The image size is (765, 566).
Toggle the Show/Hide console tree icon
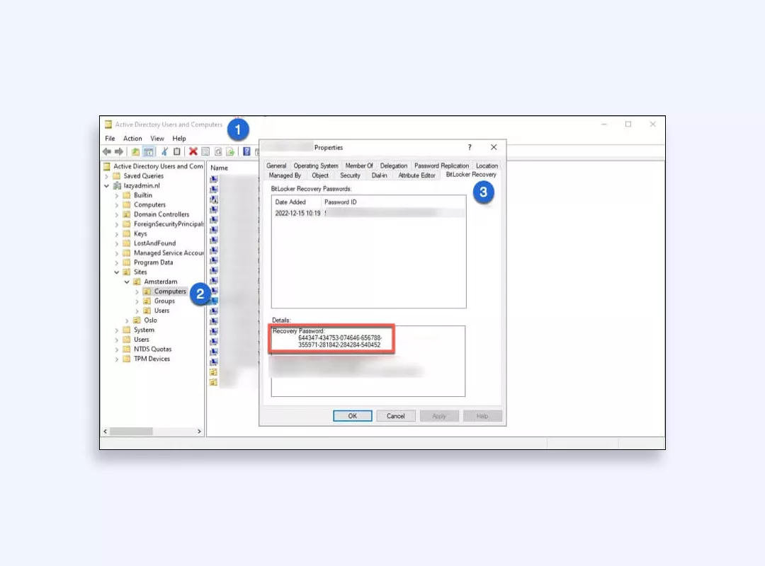pos(149,151)
